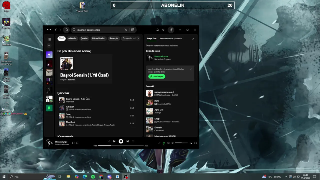Viewport: 320px width, 180px height.
Task: Filter results by Şarkılar
Action: [84, 38]
